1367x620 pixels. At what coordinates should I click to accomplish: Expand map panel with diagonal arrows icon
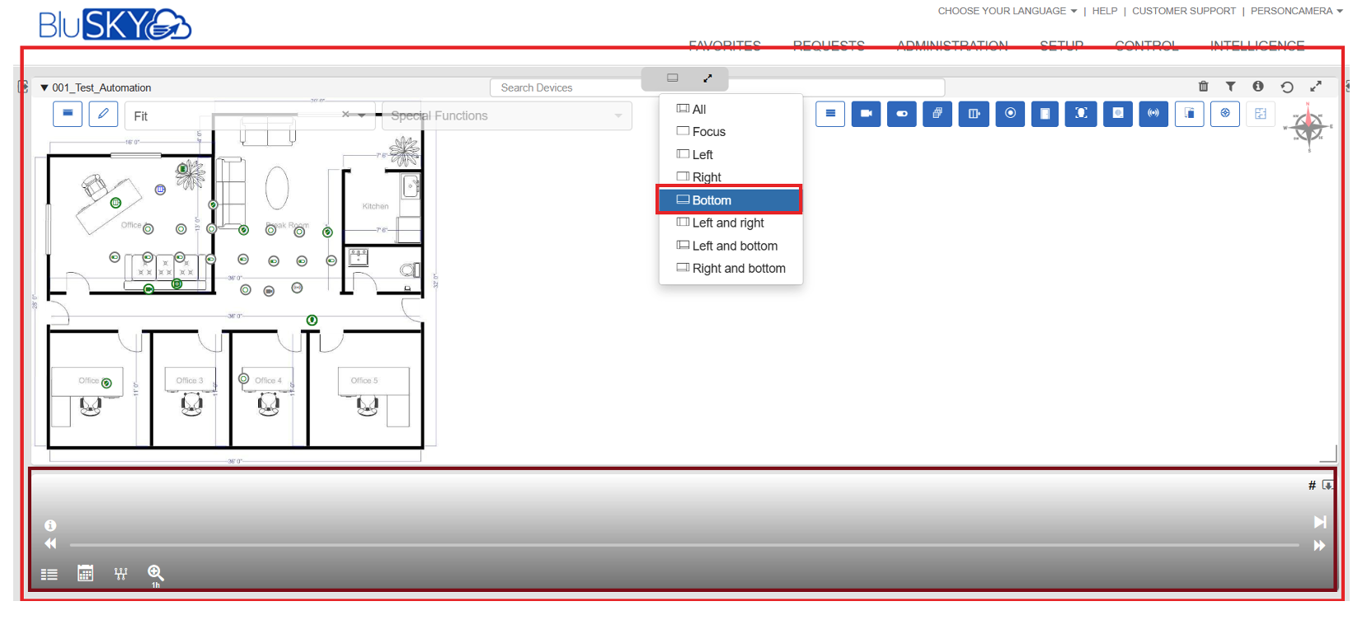(1316, 87)
